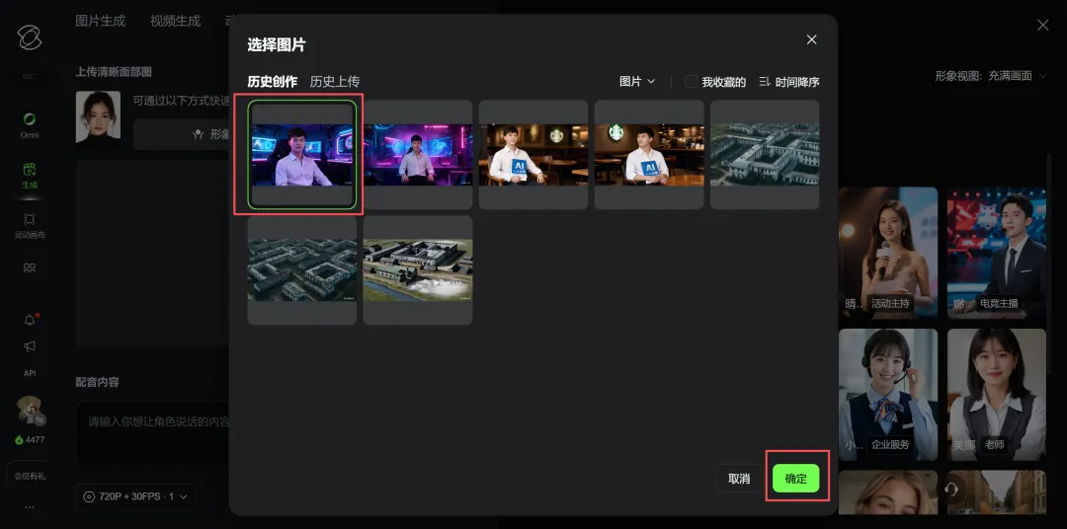The width and height of the screenshot is (1067, 529).
Task: Open the 形象视图 充满画面 dropdown
Action: pyautogui.click(x=990, y=75)
